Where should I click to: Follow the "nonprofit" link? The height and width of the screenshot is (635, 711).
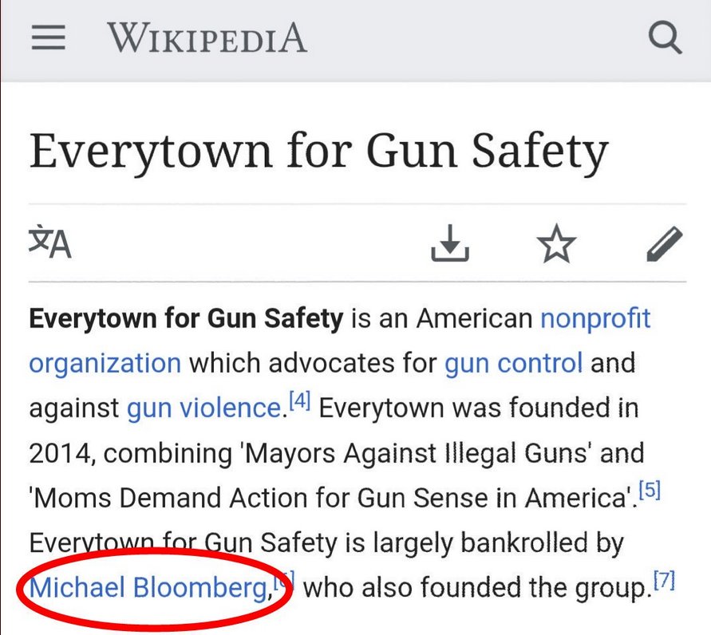(x=595, y=319)
